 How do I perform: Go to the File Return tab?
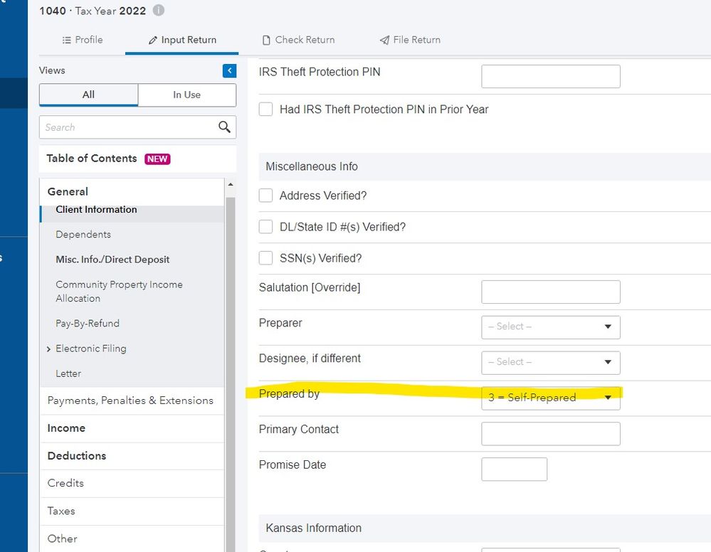(410, 40)
